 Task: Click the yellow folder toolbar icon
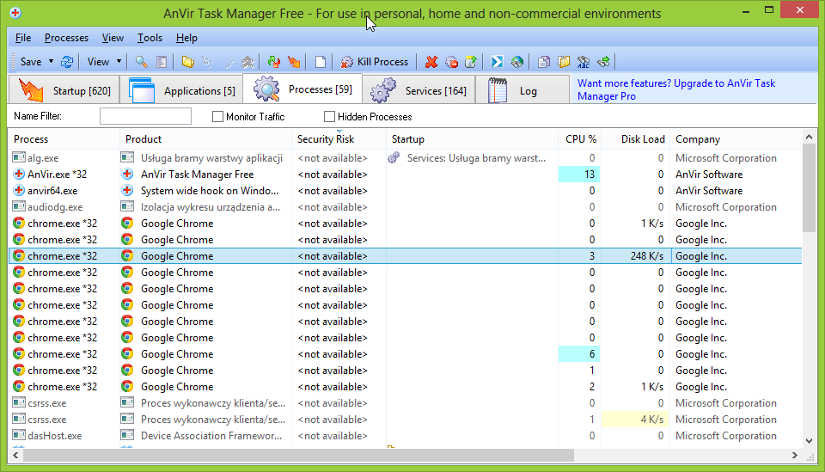[188, 62]
